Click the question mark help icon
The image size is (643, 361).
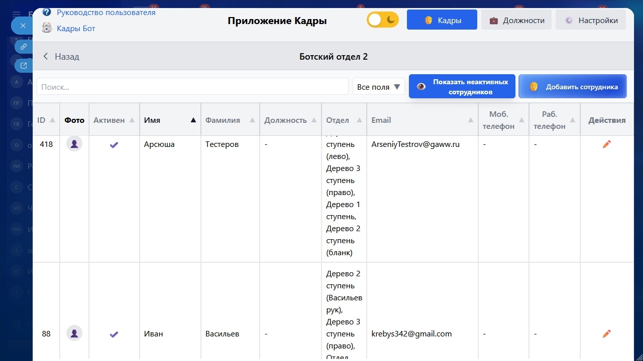pos(47,12)
